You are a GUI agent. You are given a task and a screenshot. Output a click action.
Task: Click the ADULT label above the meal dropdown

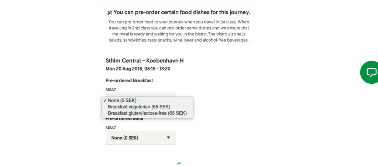pyautogui.click(x=111, y=128)
